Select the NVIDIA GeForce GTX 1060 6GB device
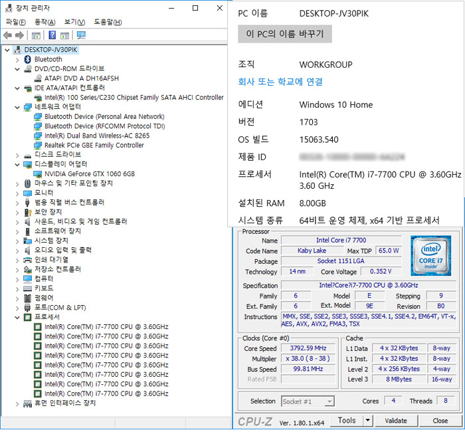The image size is (465, 432). click(x=89, y=173)
